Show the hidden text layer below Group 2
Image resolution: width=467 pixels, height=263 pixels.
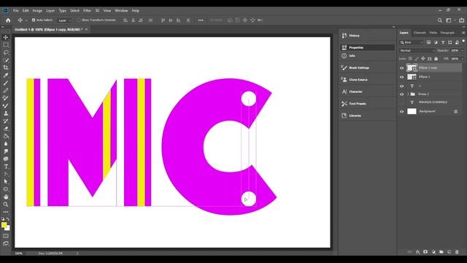pos(401,102)
